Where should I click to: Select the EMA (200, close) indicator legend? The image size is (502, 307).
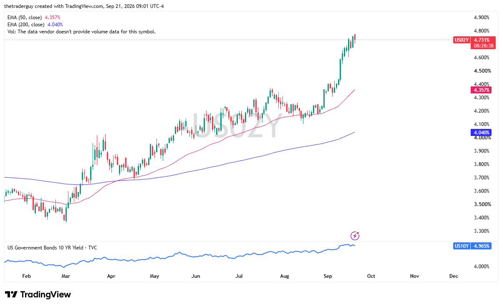pos(35,24)
